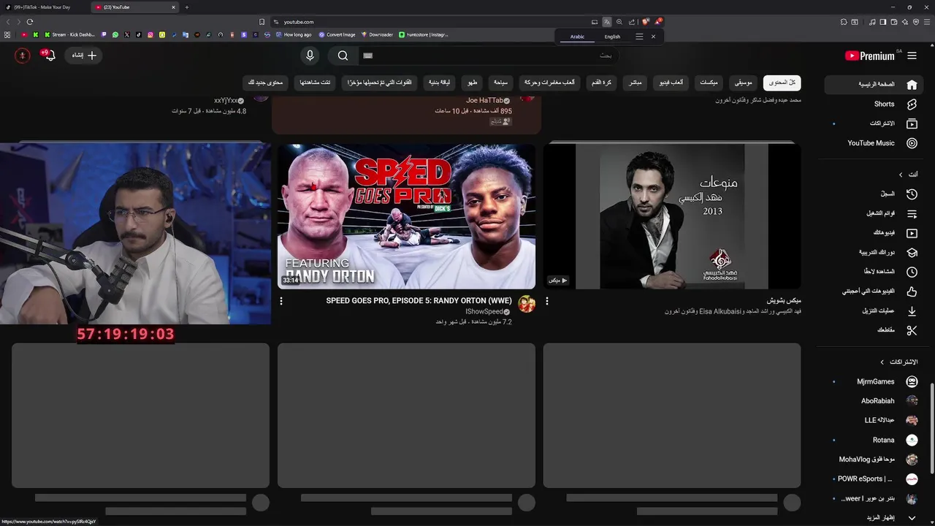This screenshot has height=526, width=935.
Task: Open the Brave wallet icon
Action: (894, 22)
